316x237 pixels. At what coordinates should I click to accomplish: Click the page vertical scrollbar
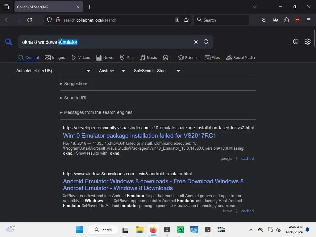[x=314, y=38]
